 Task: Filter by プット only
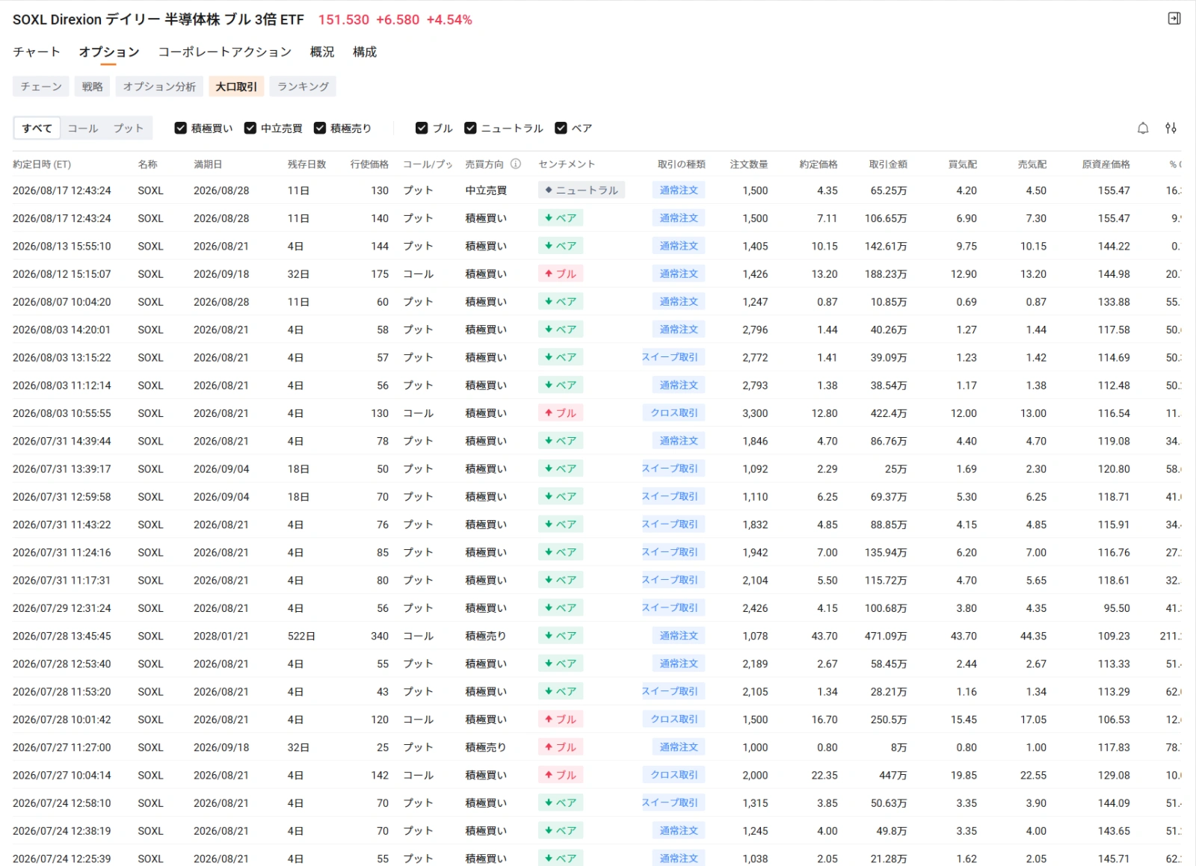point(128,129)
